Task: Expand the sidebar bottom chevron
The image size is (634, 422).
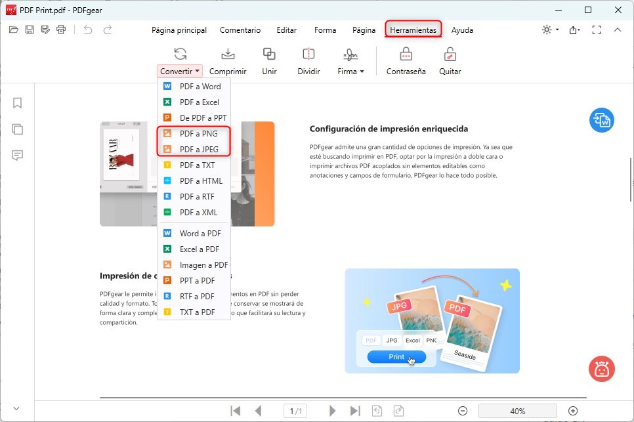Action: pyautogui.click(x=16, y=408)
